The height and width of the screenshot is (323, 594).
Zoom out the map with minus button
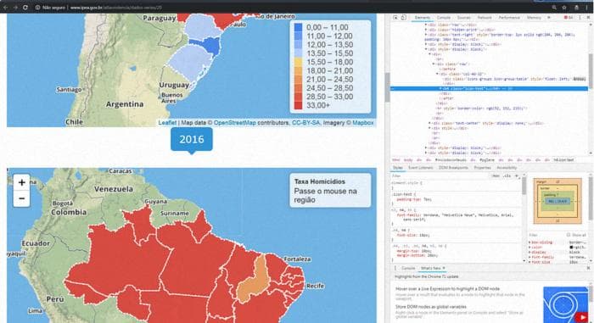pyautogui.click(x=21, y=198)
